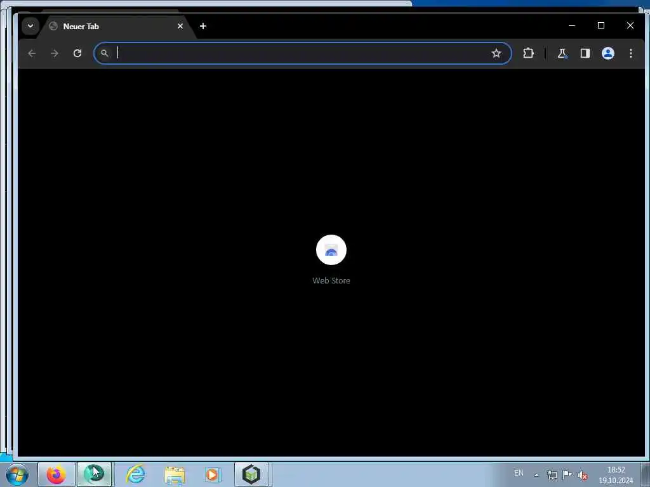The width and height of the screenshot is (650, 487).
Task: Click the EN language indicator
Action: coord(519,473)
